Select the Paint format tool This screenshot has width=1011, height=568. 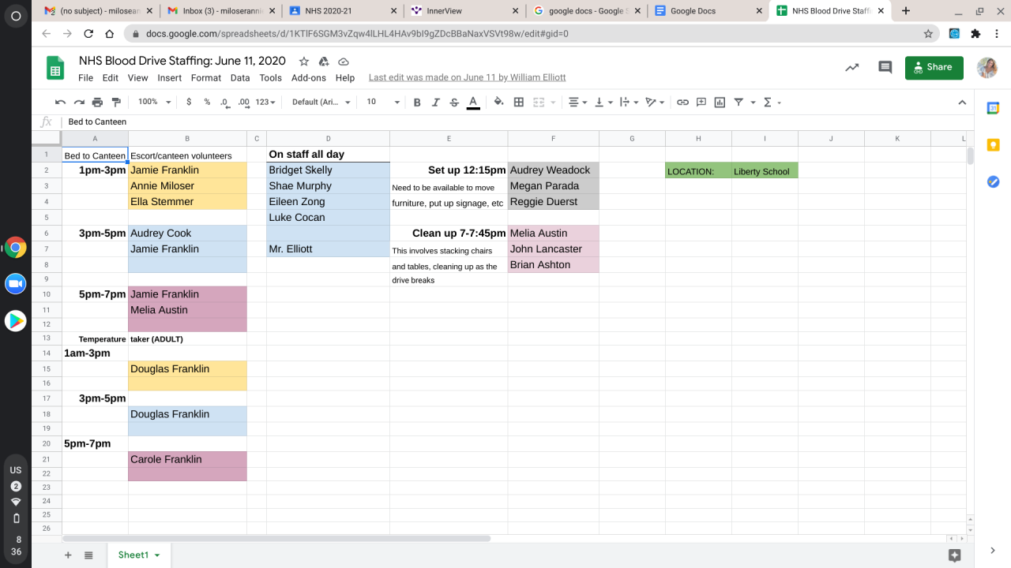point(117,102)
